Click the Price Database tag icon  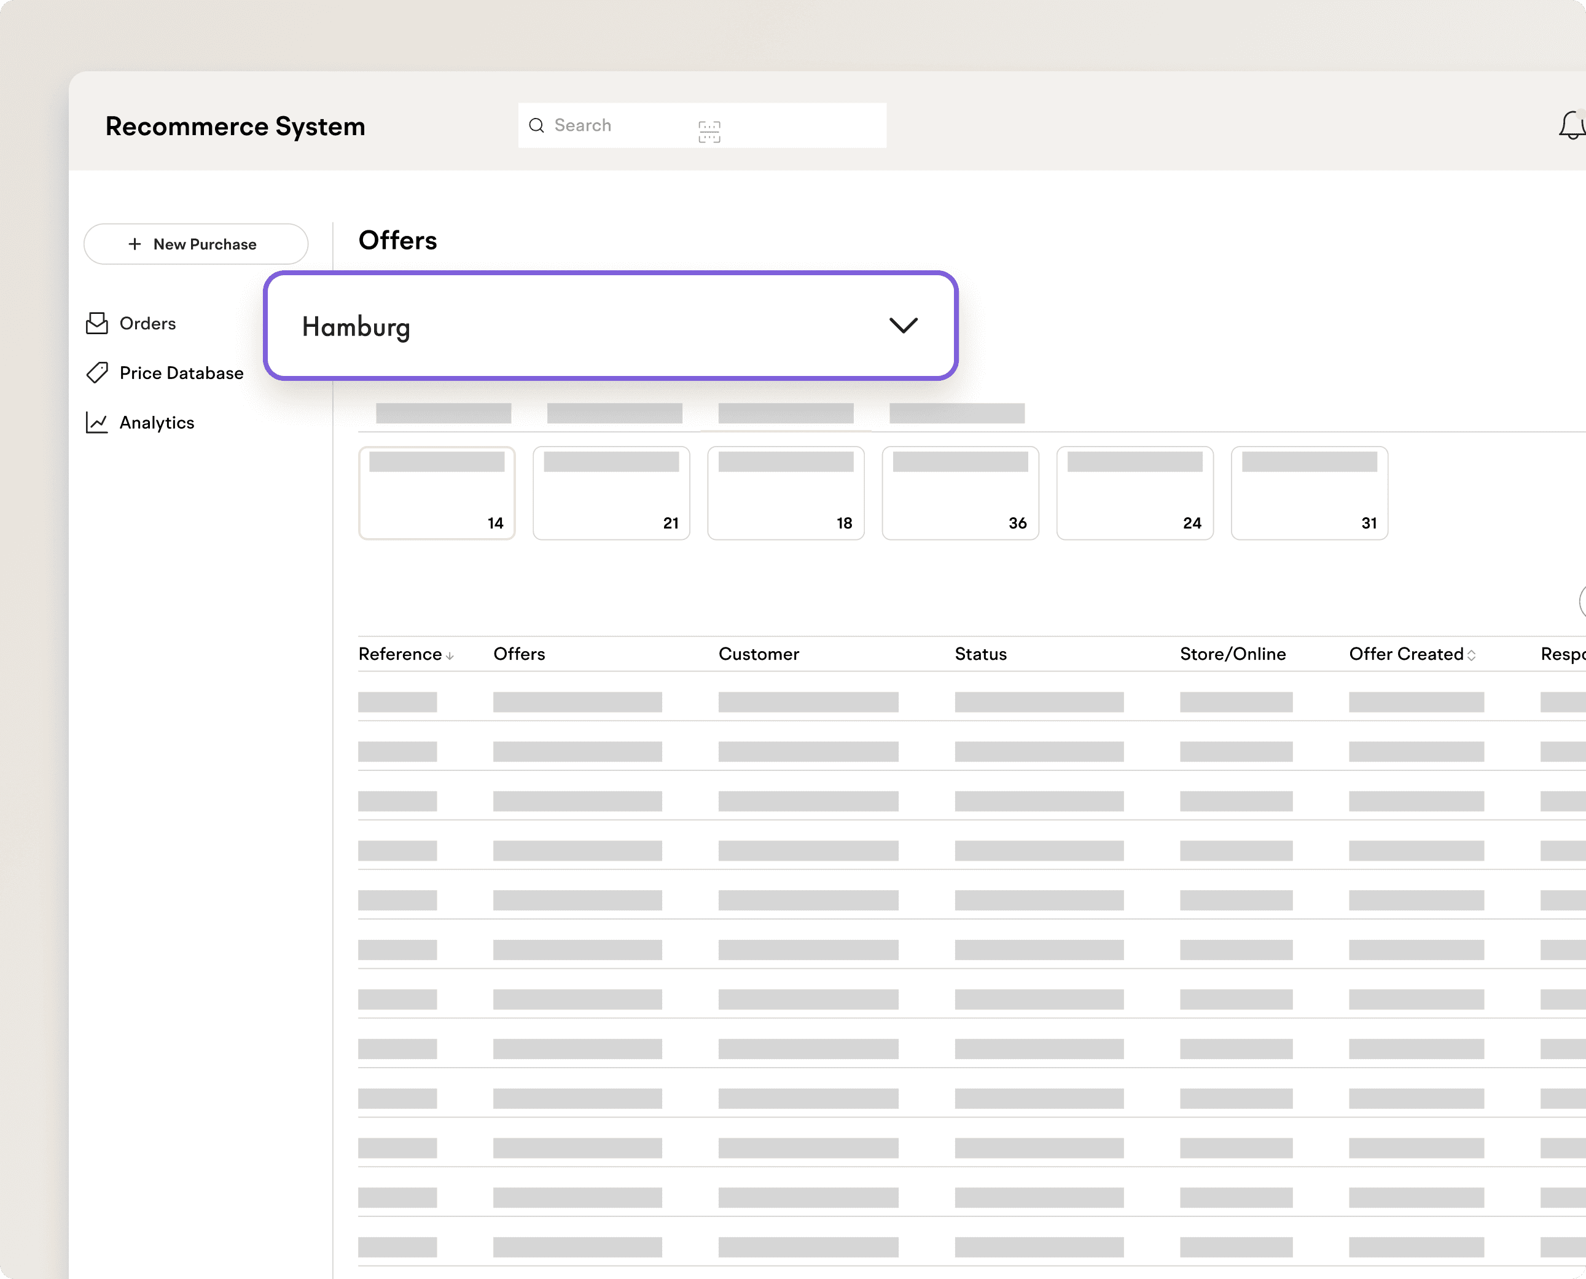96,373
